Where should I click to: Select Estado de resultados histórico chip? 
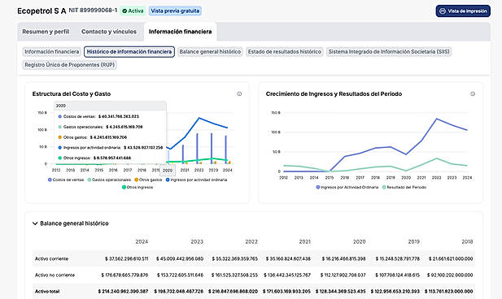click(x=284, y=52)
